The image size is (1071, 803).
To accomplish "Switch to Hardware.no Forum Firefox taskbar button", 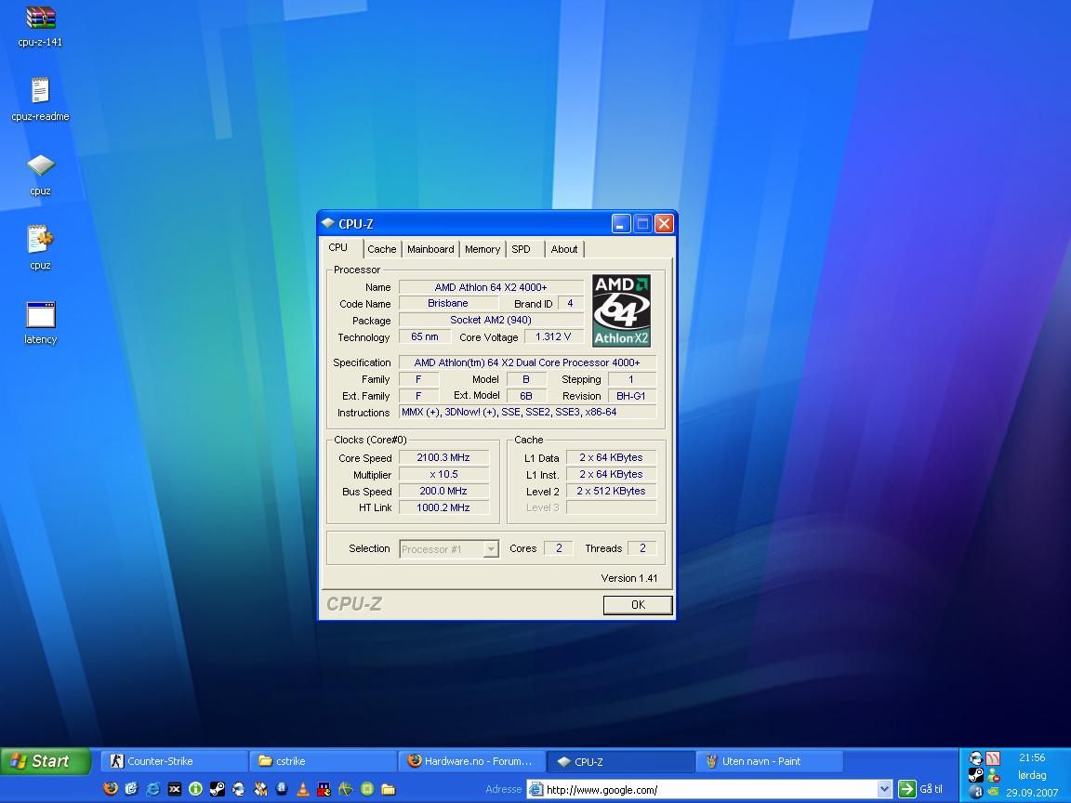I will tap(472, 761).
